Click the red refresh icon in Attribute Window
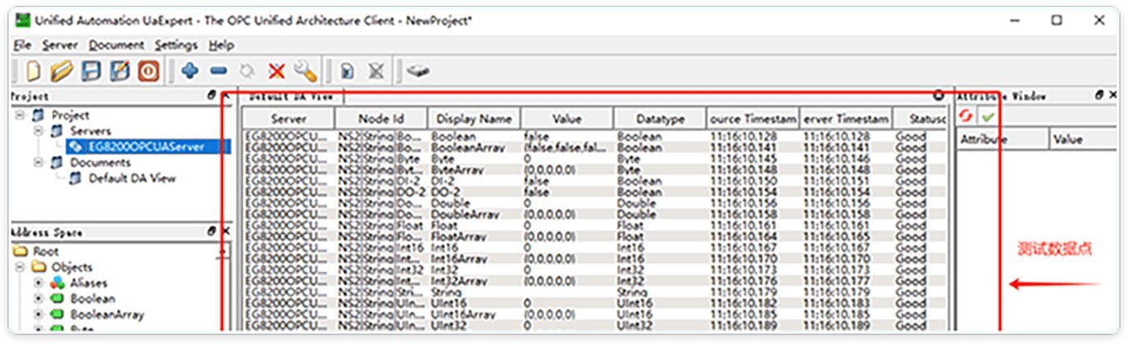 point(967,117)
